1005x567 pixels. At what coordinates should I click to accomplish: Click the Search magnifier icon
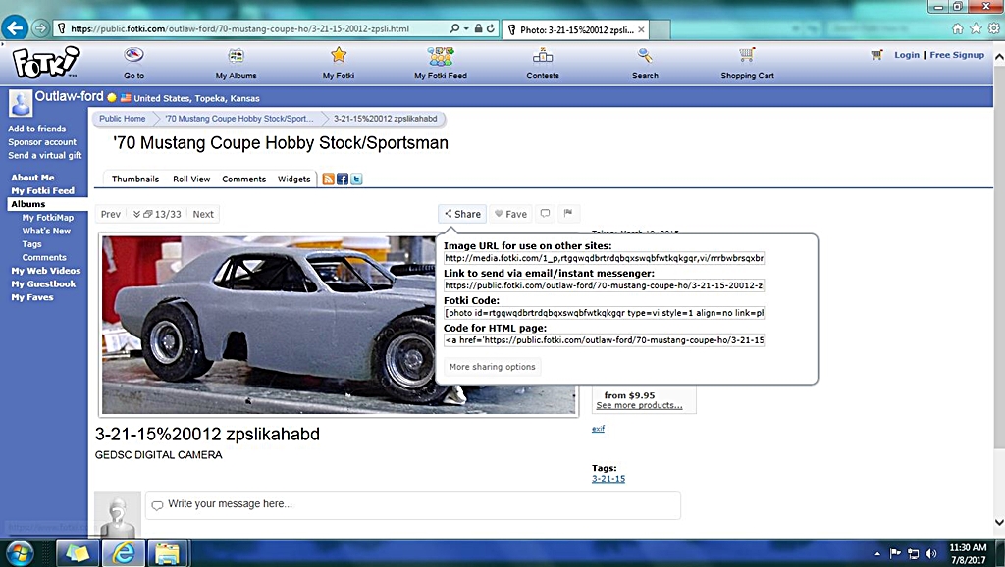click(x=645, y=56)
